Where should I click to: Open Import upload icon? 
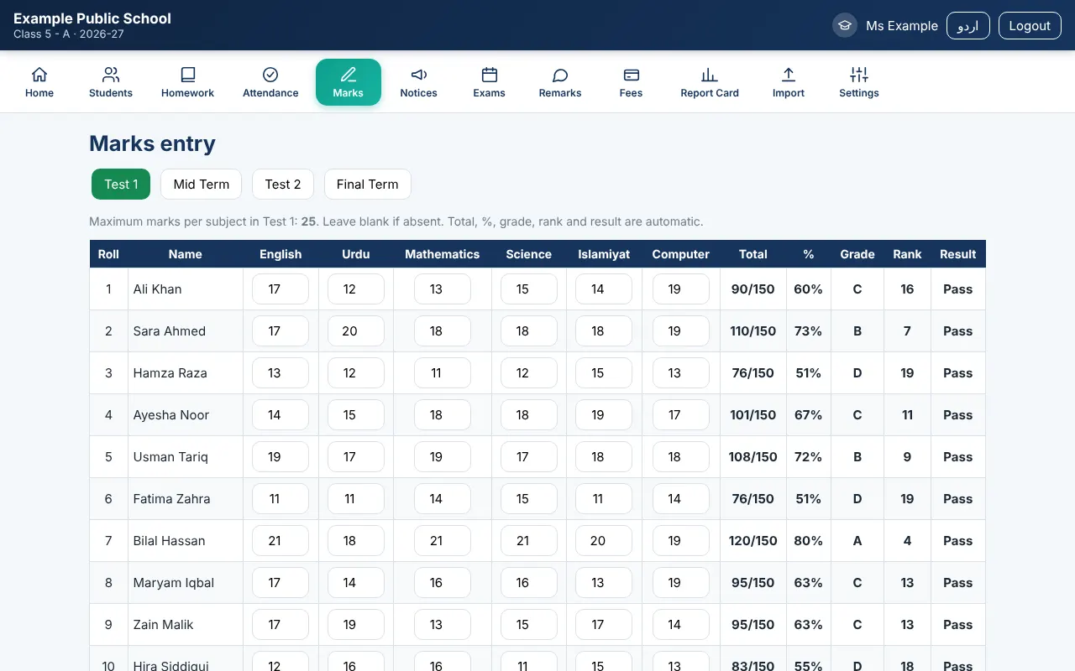(789, 75)
